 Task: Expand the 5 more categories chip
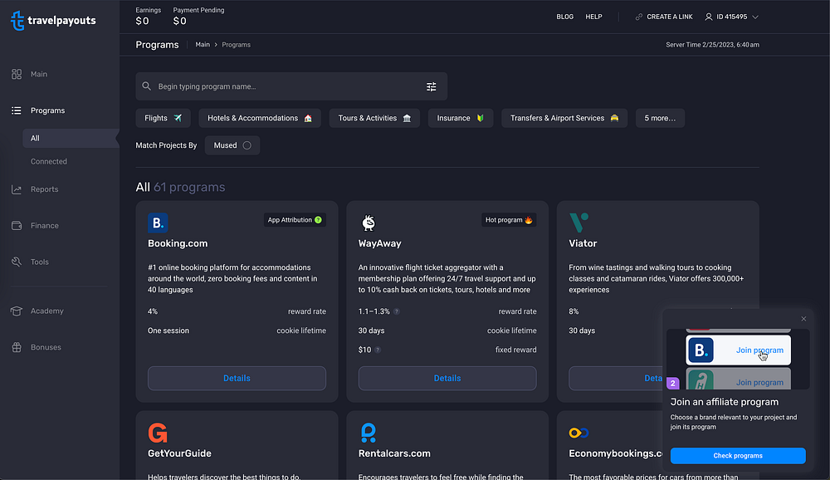pyautogui.click(x=660, y=118)
